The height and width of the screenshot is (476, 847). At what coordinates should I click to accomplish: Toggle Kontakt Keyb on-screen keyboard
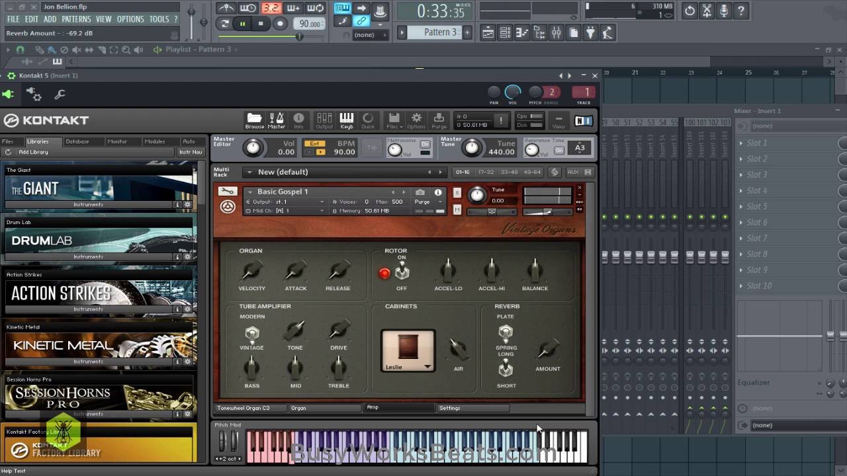pyautogui.click(x=347, y=120)
